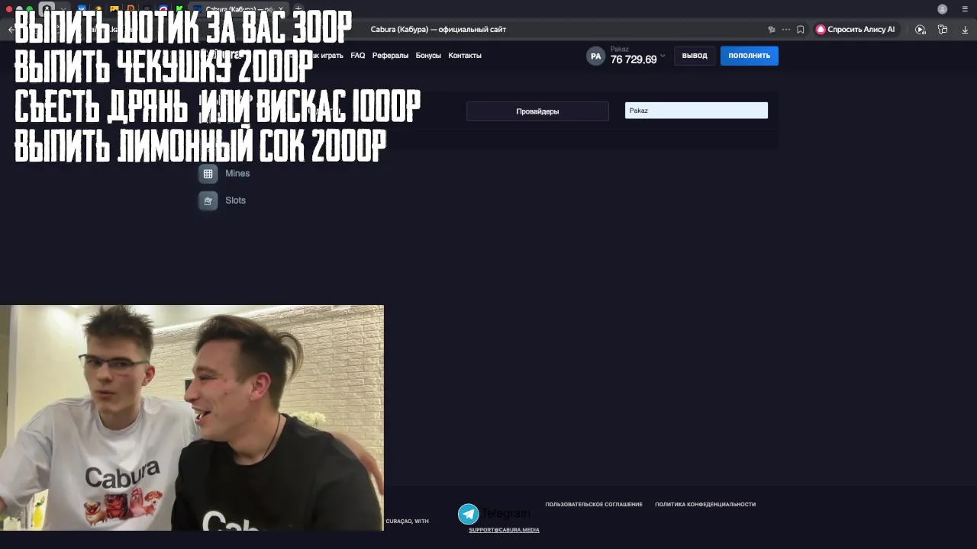977x549 pixels.
Task: Click the video picture-in-picture toolbar icon
Action: pos(921,30)
